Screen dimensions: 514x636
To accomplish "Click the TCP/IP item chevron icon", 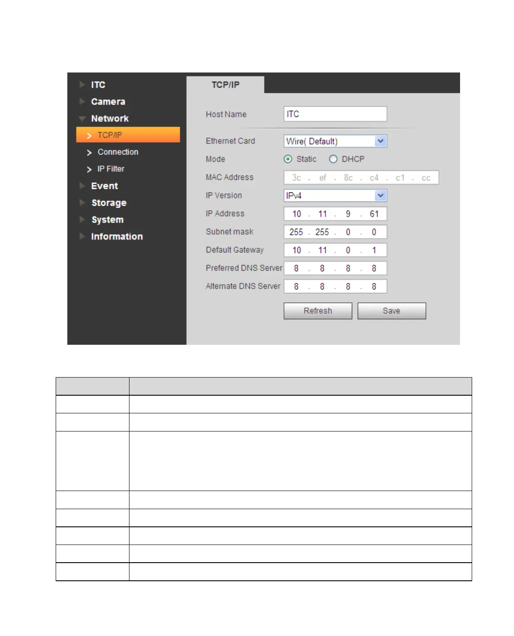I will (89, 135).
